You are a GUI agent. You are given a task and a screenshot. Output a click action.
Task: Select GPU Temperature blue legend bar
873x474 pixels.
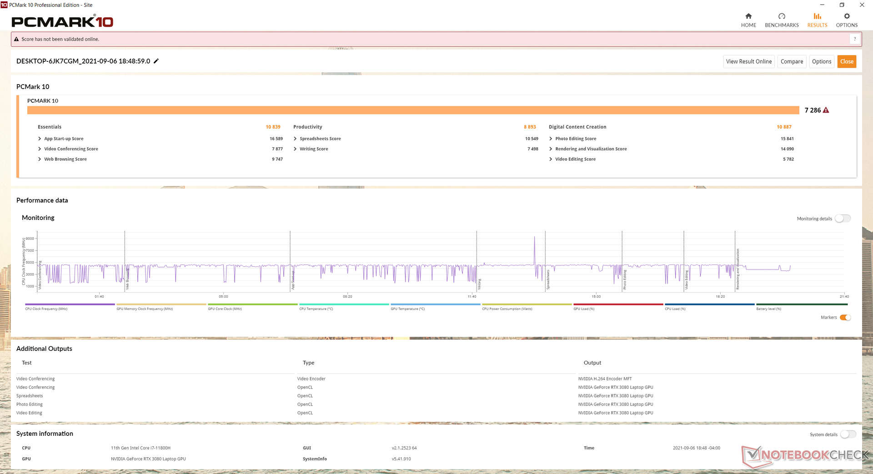(435, 304)
